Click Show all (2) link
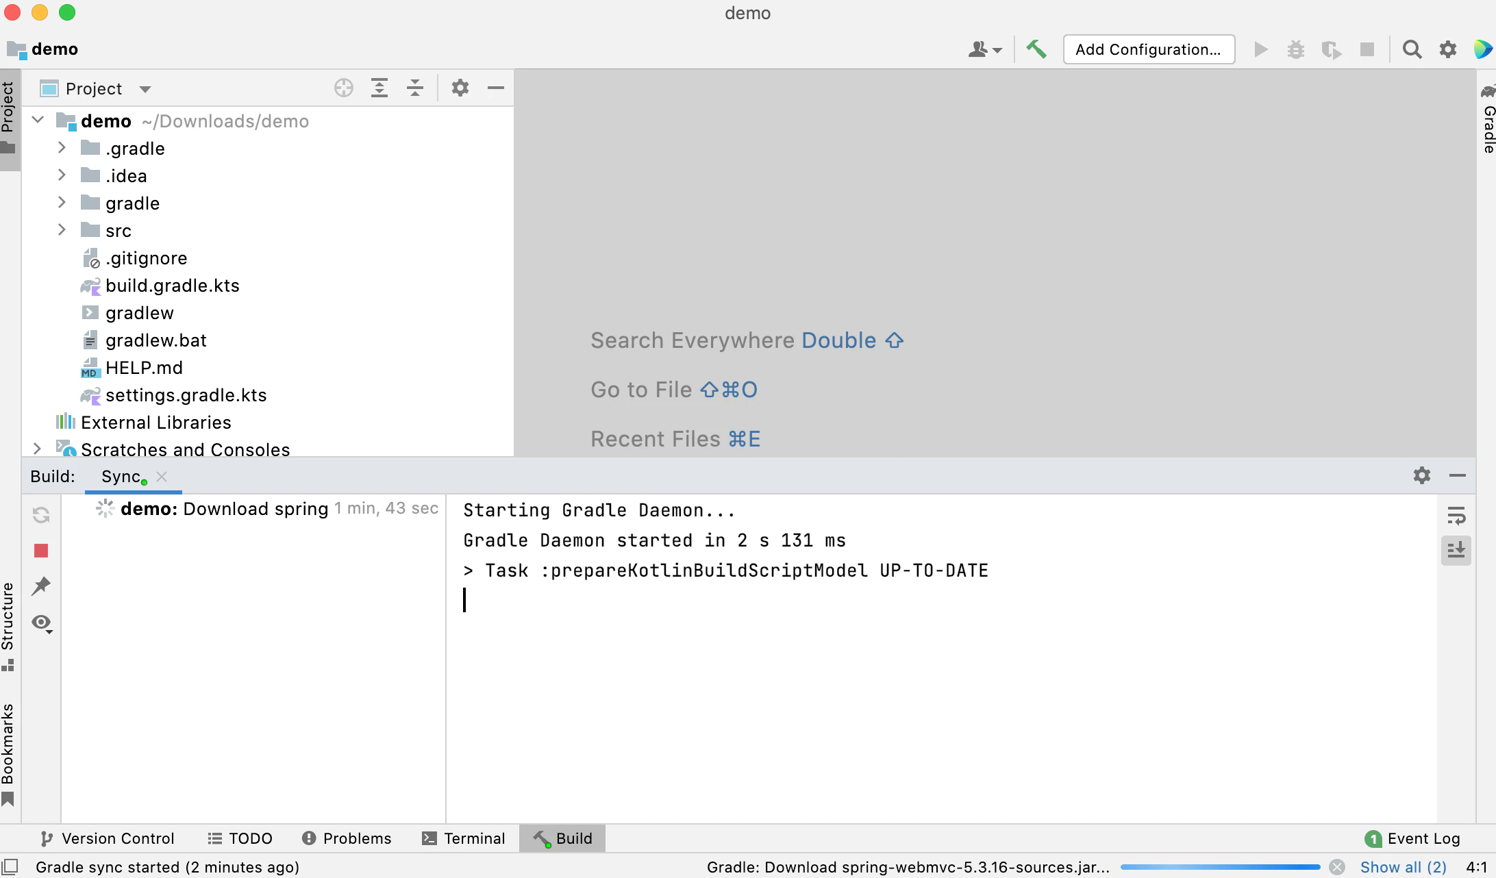The height and width of the screenshot is (878, 1496). (x=1403, y=867)
